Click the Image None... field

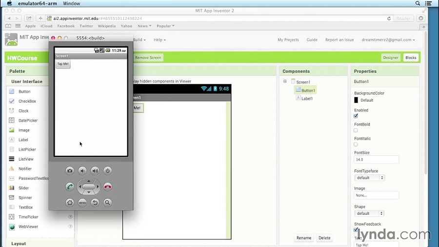376,195
